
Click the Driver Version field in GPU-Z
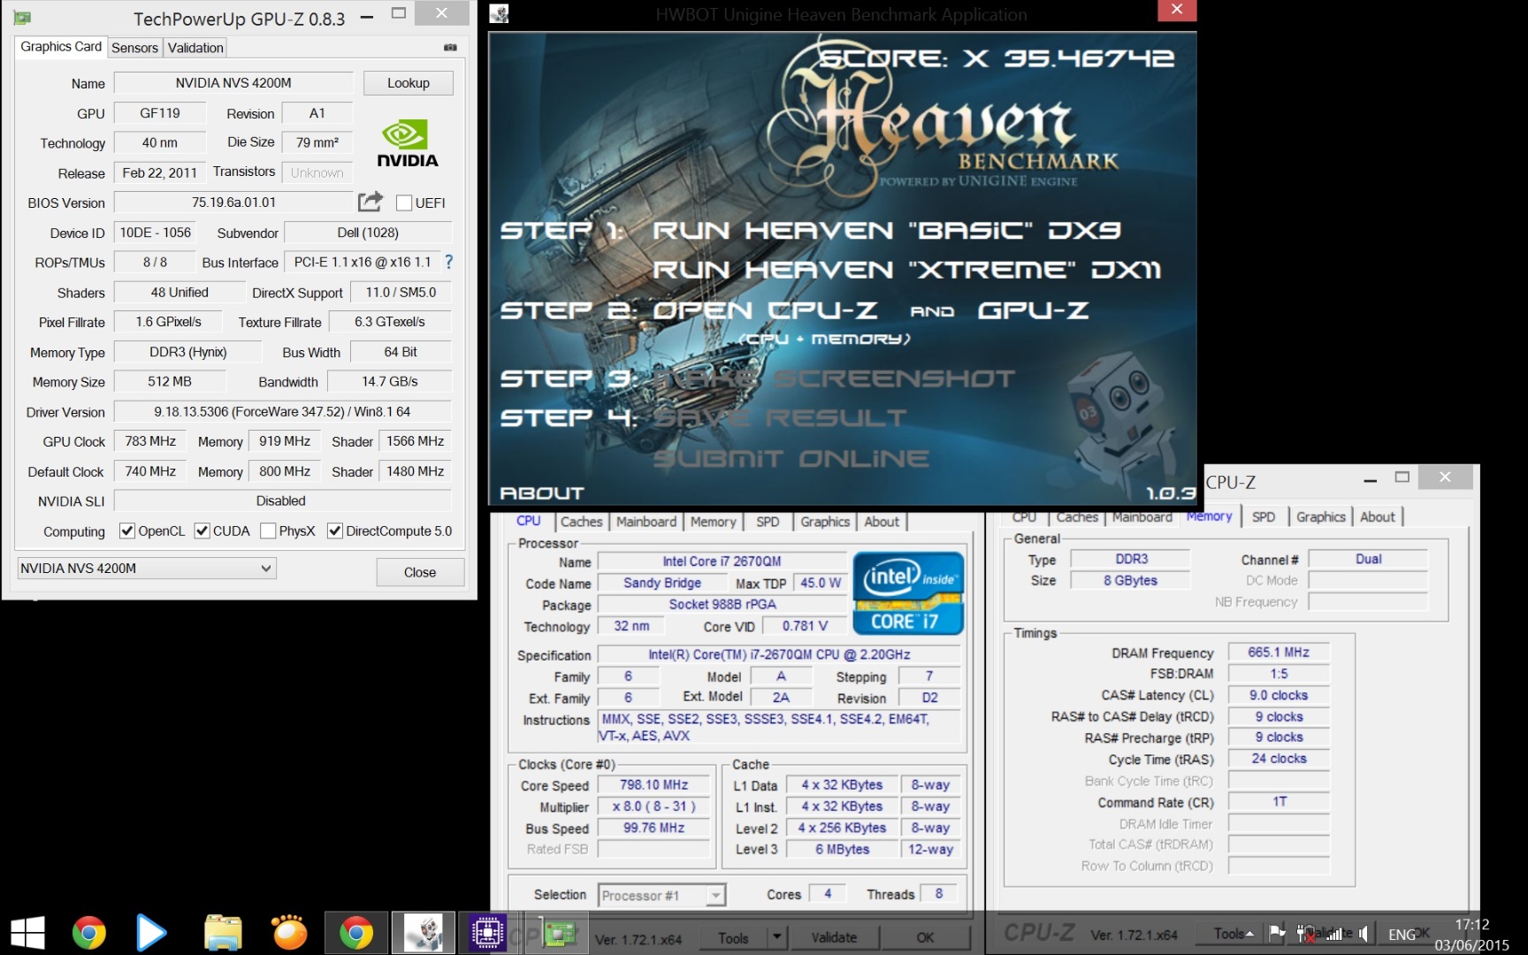click(282, 412)
